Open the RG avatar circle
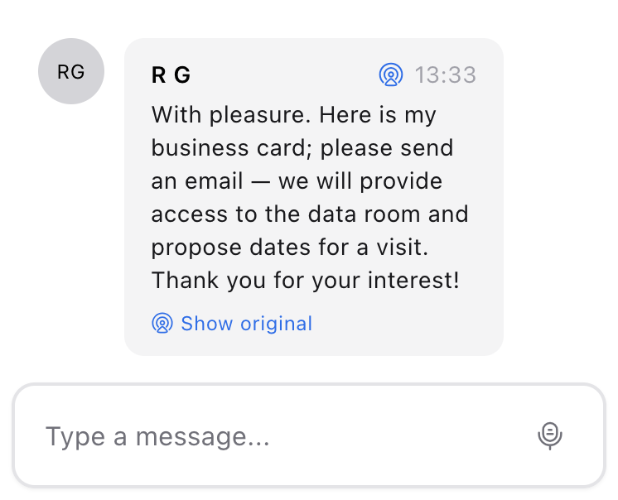Image resolution: width=618 pixels, height=500 pixels. (71, 71)
